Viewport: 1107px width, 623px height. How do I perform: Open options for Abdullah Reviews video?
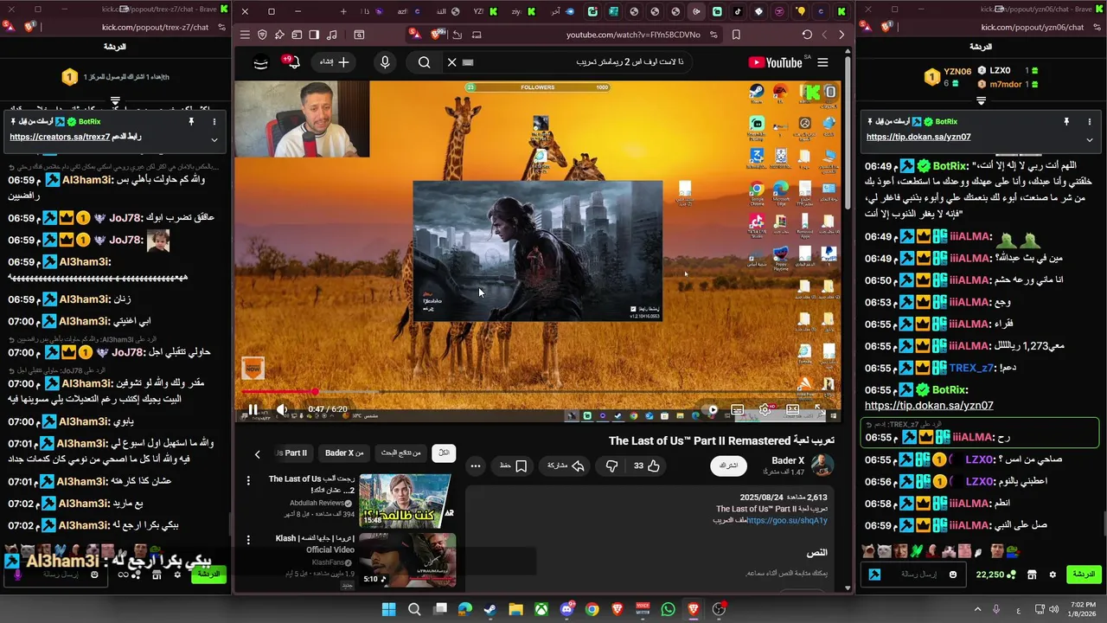(248, 480)
